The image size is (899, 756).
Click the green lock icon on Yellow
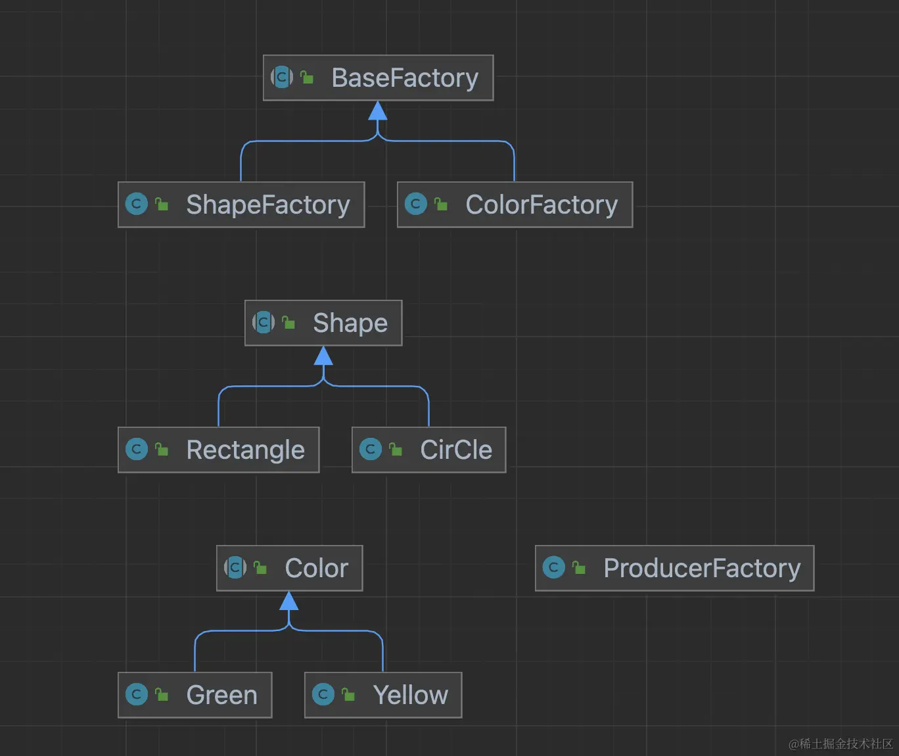click(348, 694)
